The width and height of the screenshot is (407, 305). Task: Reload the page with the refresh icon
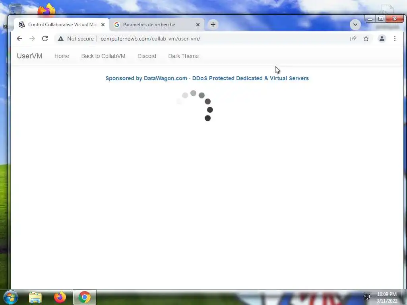tap(45, 39)
